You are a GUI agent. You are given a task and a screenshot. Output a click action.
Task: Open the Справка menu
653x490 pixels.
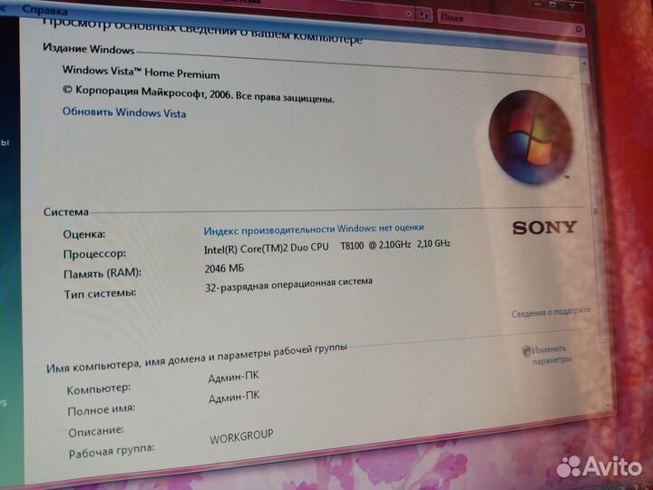coord(44,10)
